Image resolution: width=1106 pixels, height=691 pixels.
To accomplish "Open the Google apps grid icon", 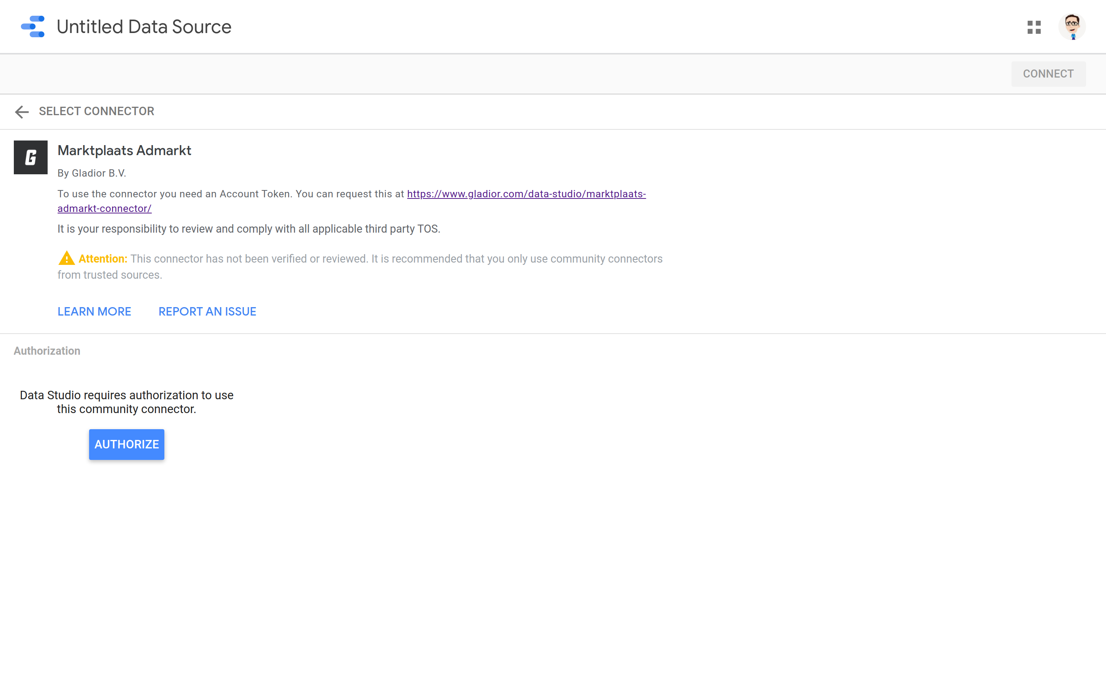I will tap(1034, 27).
